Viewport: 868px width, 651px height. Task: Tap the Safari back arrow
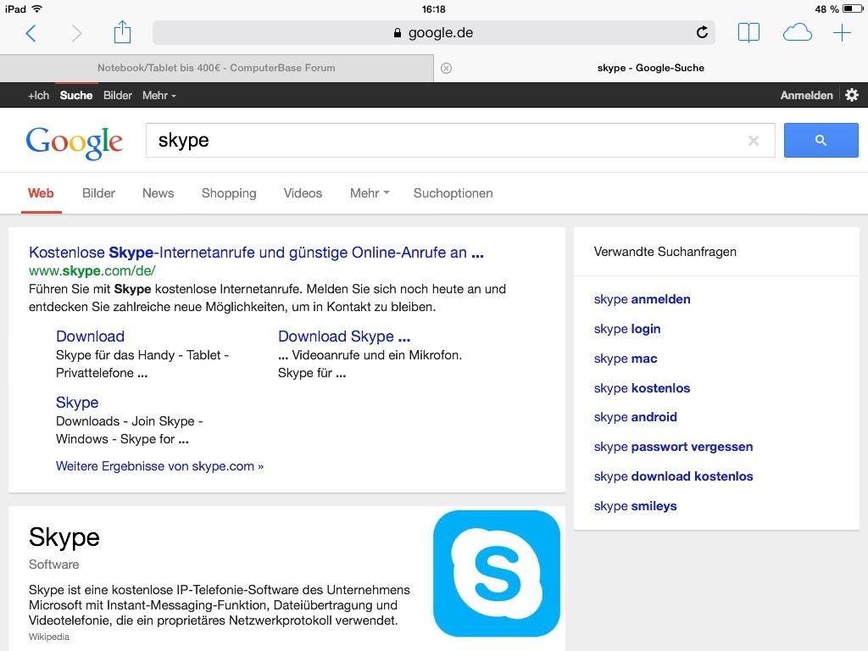tap(31, 33)
